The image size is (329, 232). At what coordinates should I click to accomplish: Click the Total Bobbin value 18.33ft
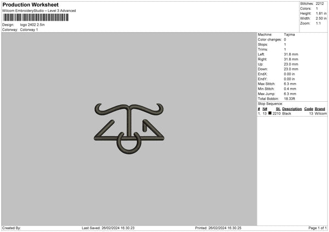(290, 98)
